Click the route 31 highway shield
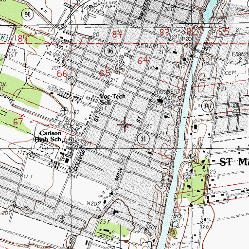This screenshot has width=249, height=249. click(x=143, y=139)
